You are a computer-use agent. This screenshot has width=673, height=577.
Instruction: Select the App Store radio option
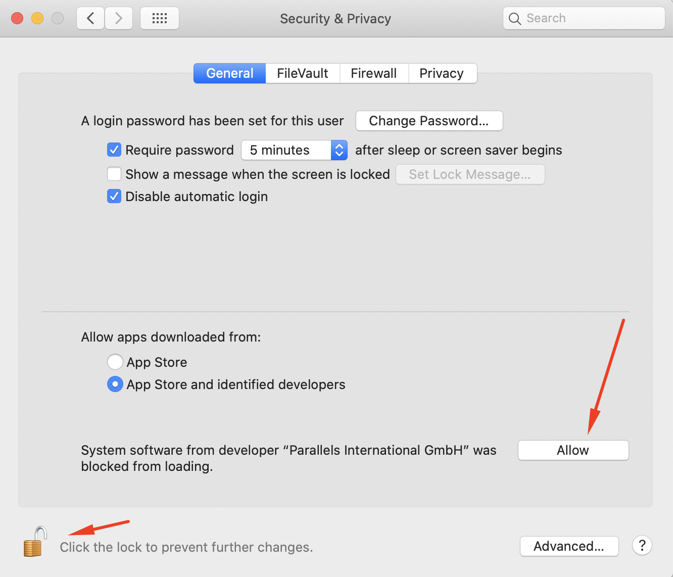[x=115, y=362]
